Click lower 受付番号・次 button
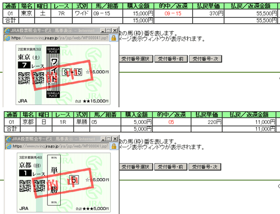 point(205,167)
